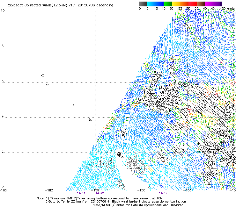Viewport: 236px width, 207px height.
Task: Click the magenta 40-45 knot color segment
Action: [x=209, y=4]
